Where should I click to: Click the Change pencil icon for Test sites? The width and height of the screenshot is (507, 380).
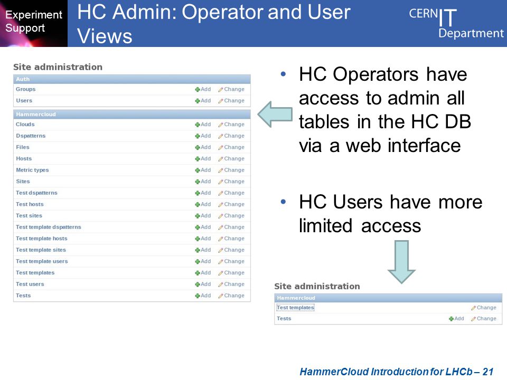click(x=221, y=216)
